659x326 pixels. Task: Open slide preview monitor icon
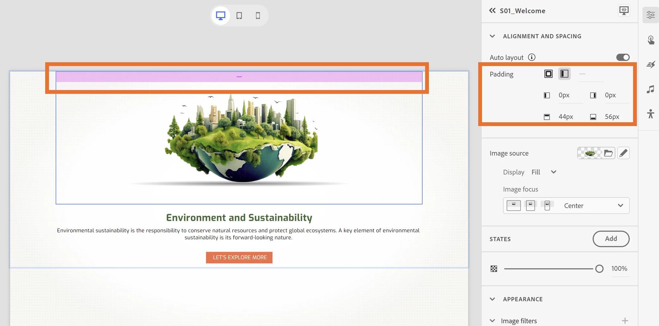[624, 10]
